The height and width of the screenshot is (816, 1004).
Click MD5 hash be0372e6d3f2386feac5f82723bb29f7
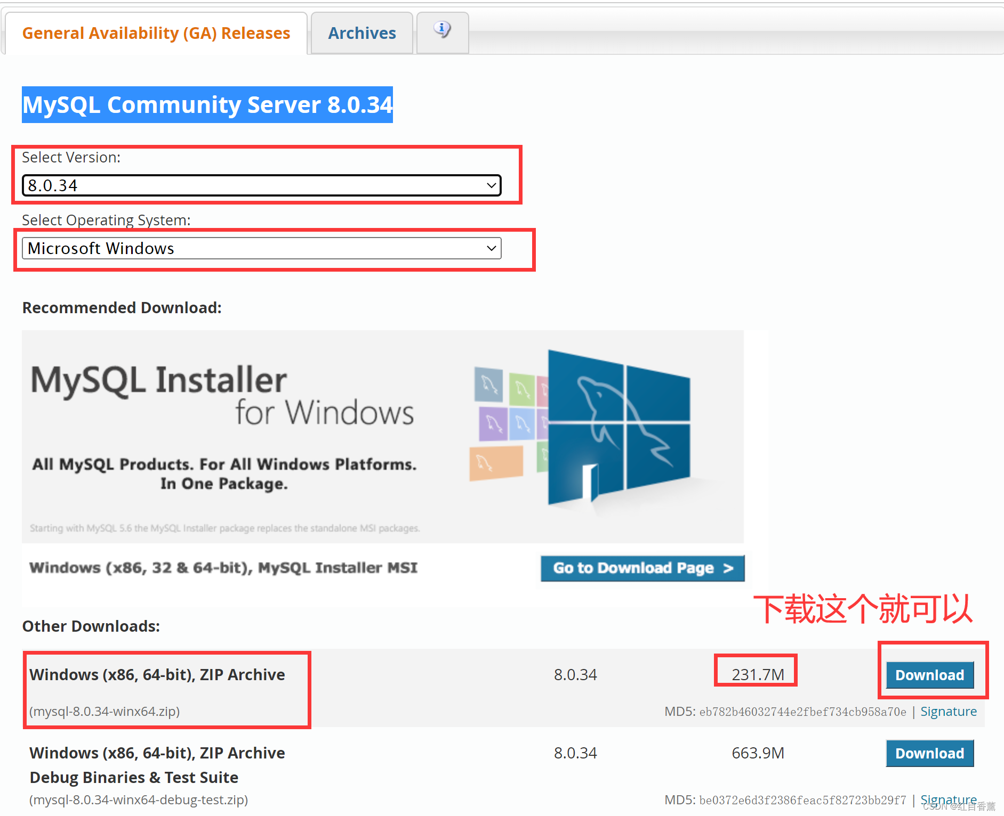(802, 800)
